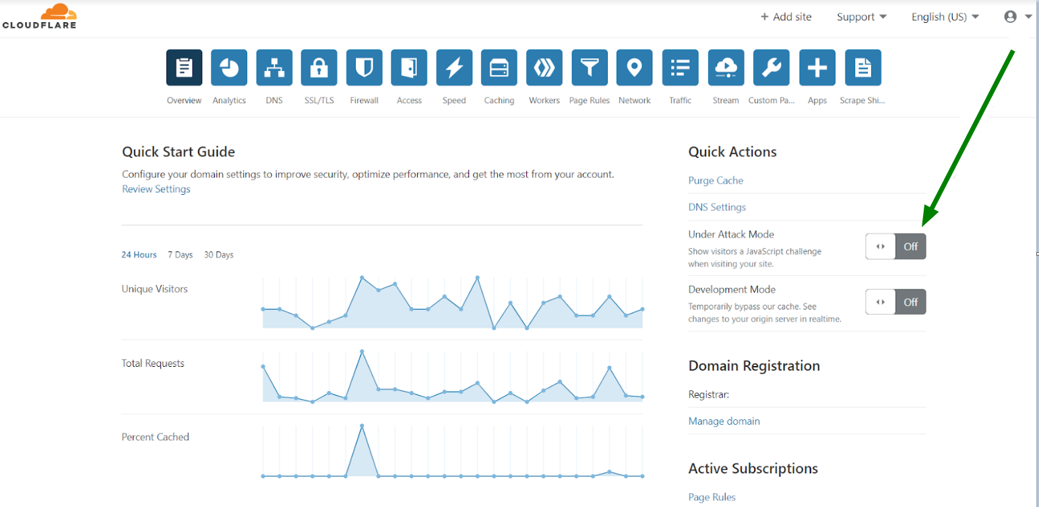This screenshot has height=507, width=1039.
Task: Expand the Support dropdown menu
Action: click(861, 17)
